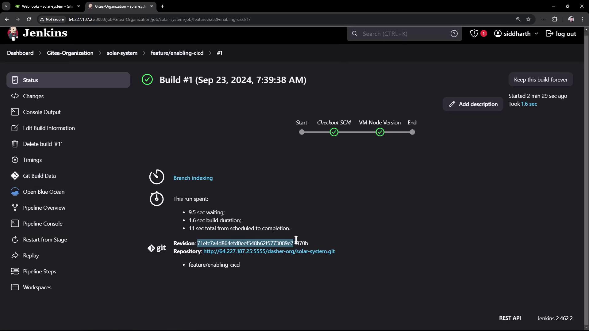Viewport: 589px width, 331px height.
Task: Click the Restart from Stage circular arrow icon
Action: pos(15,239)
